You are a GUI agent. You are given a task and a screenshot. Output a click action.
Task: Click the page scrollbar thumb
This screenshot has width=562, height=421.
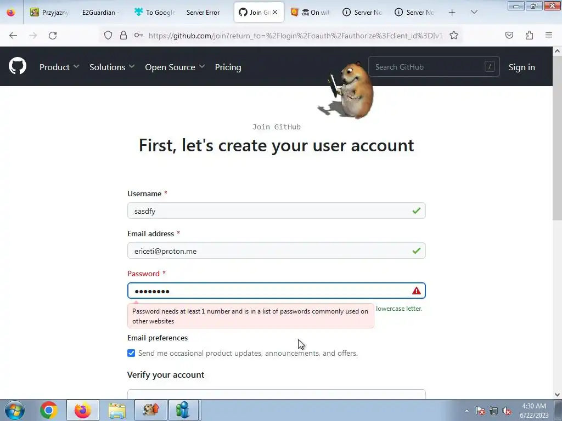pos(557,138)
